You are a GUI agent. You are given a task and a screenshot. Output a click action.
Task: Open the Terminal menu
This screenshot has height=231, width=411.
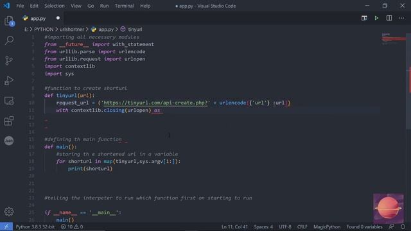pos(124,6)
